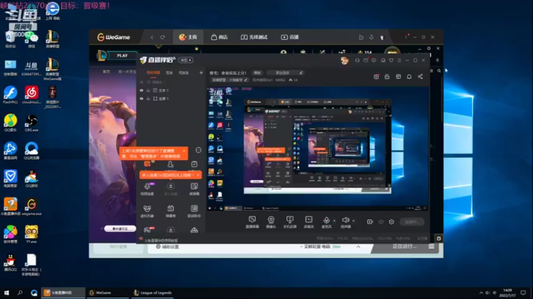Click the League of Legends PLAY button
Image resolution: width=533 pixels, height=299 pixels.
click(x=122, y=56)
